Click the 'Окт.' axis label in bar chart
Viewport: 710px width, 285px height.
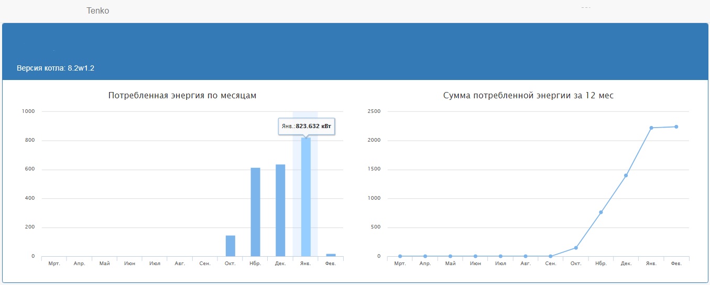231,264
